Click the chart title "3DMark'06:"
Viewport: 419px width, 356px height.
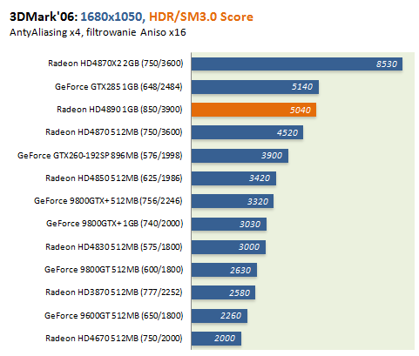pos(44,17)
